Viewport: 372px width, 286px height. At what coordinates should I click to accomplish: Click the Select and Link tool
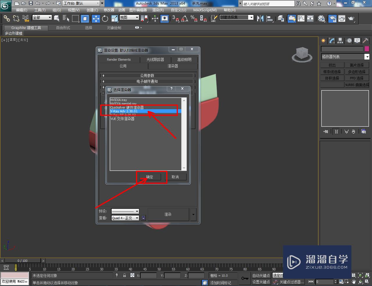(x=7, y=19)
